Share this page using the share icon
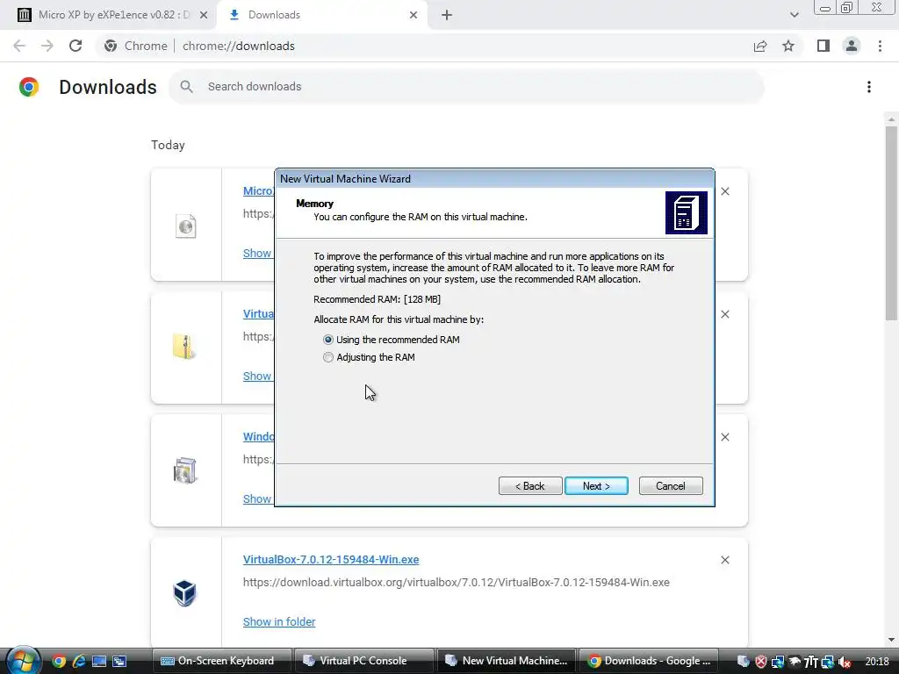The image size is (899, 674). [x=760, y=46]
